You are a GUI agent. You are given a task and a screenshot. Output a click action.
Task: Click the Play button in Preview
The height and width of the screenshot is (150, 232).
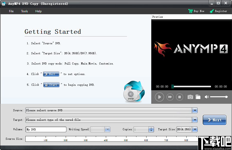point(159,97)
